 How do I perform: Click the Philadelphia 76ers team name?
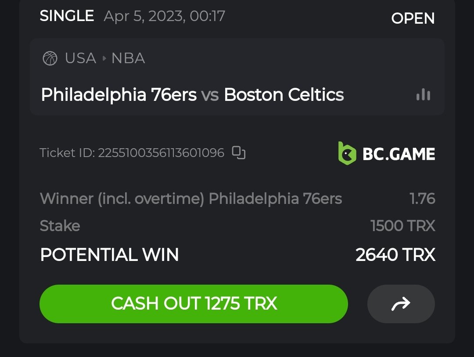[x=118, y=95]
